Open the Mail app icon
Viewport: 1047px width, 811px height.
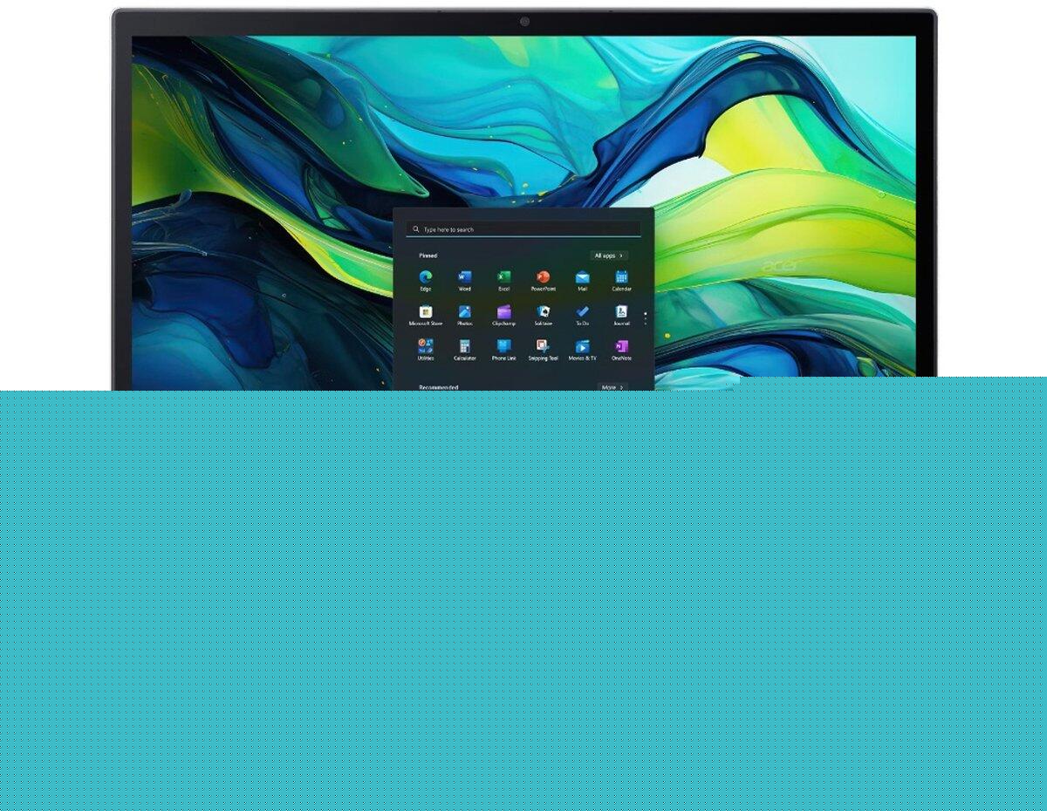click(582, 278)
